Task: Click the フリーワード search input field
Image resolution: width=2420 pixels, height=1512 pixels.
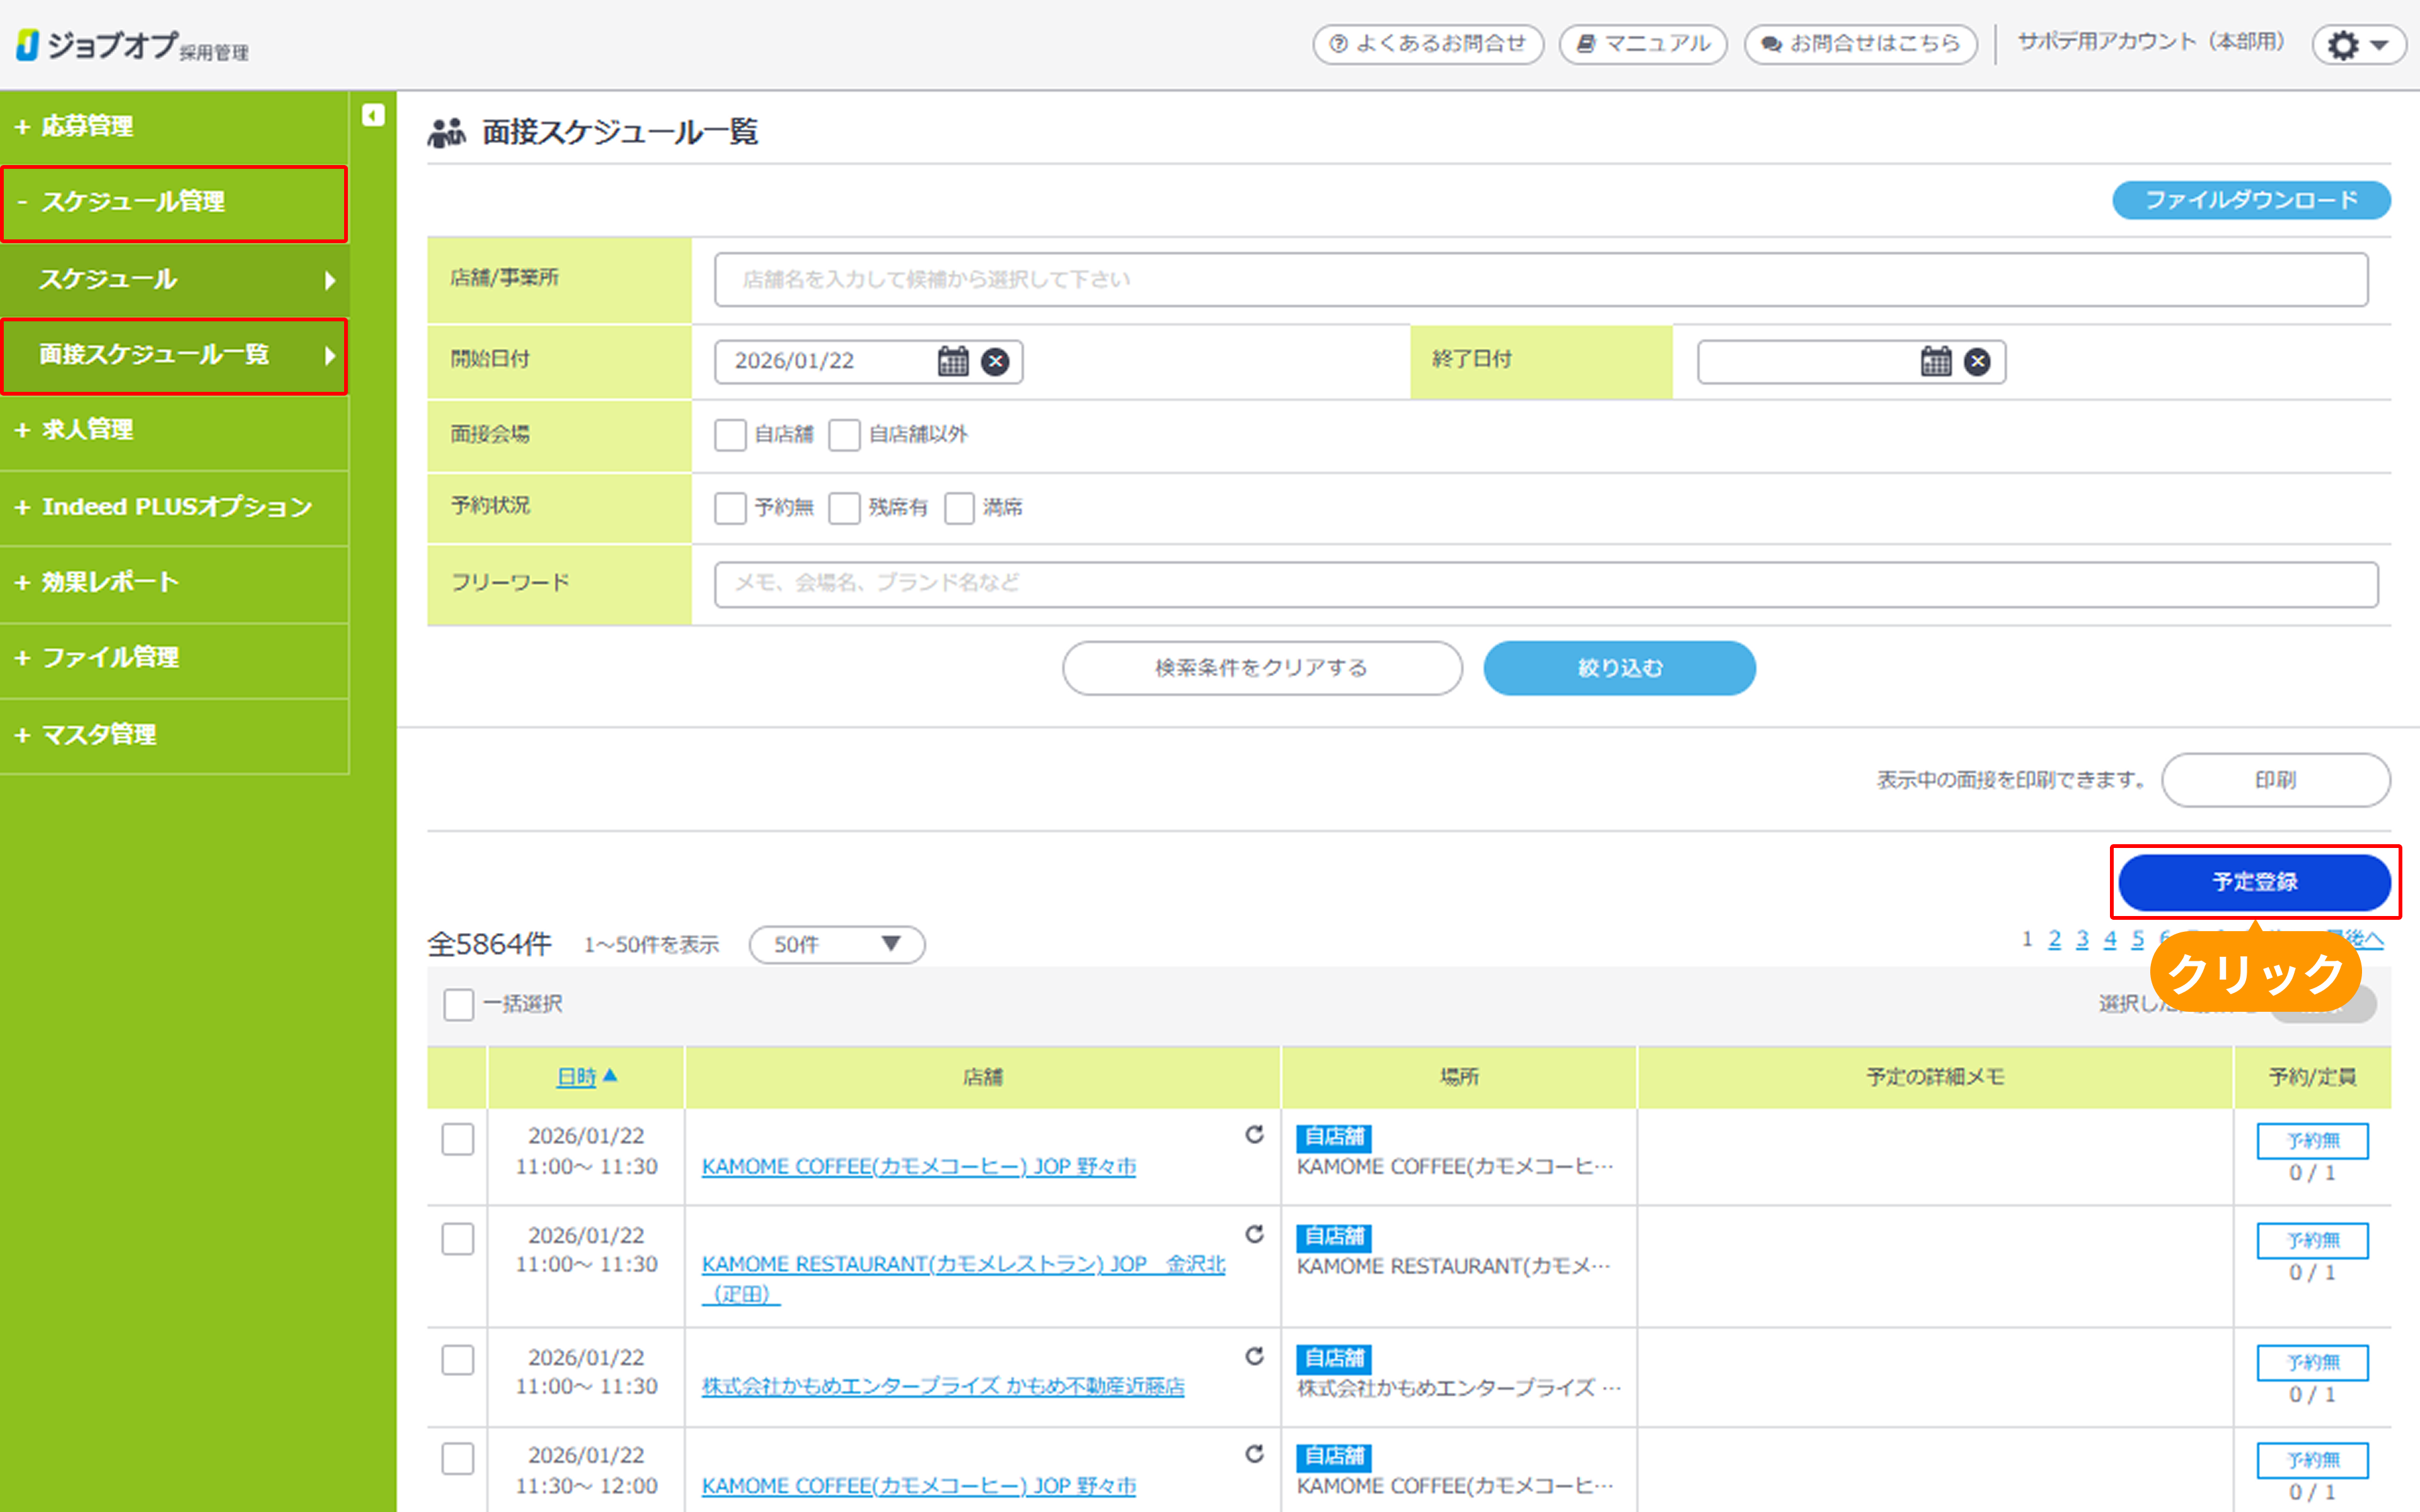Action: (x=1545, y=584)
